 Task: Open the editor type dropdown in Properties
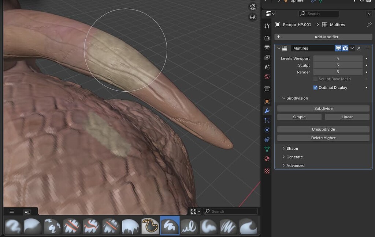click(x=270, y=14)
